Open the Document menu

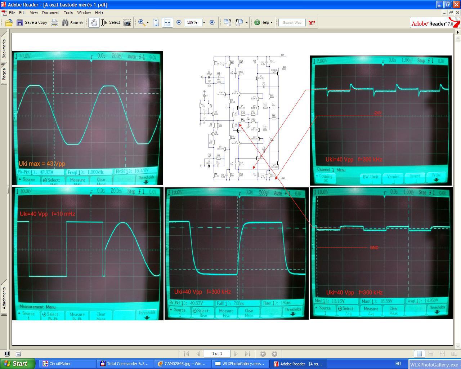[51, 13]
